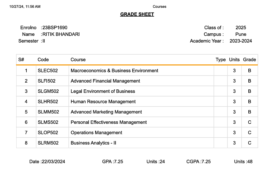The image size is (275, 172).
Task: Select Advanced Financial Management row
Action: click(x=105, y=81)
